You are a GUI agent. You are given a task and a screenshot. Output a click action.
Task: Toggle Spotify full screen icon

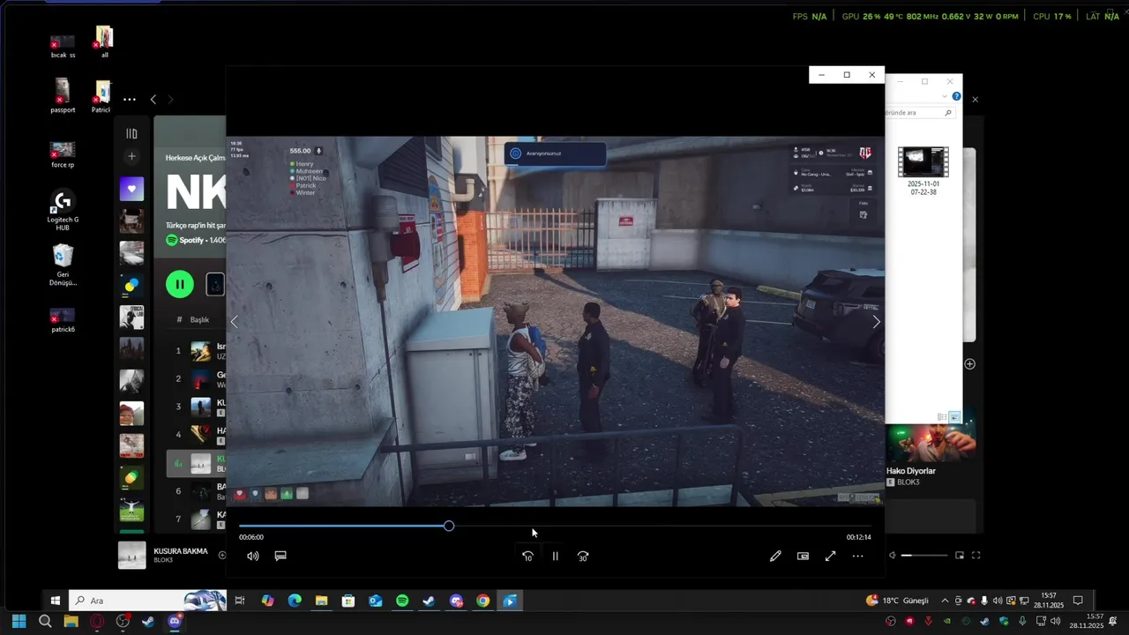pos(976,556)
